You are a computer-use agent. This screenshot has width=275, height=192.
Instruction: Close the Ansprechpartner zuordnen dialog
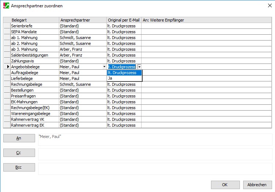coord(269,5)
